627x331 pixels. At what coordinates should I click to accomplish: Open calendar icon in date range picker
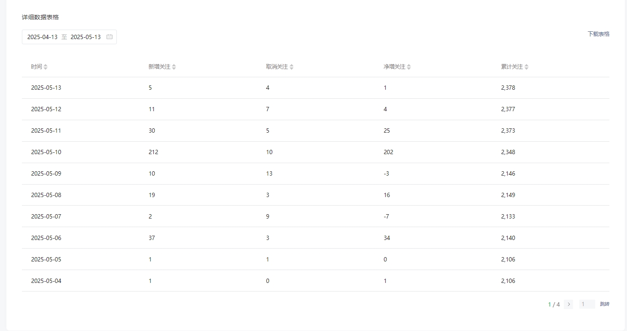point(110,37)
